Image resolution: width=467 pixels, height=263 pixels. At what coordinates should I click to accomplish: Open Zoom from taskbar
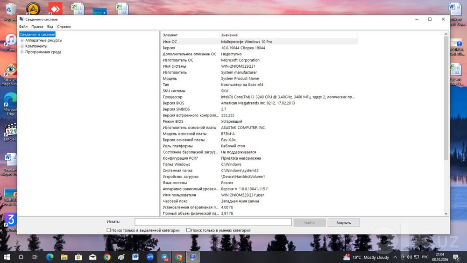coord(150,257)
